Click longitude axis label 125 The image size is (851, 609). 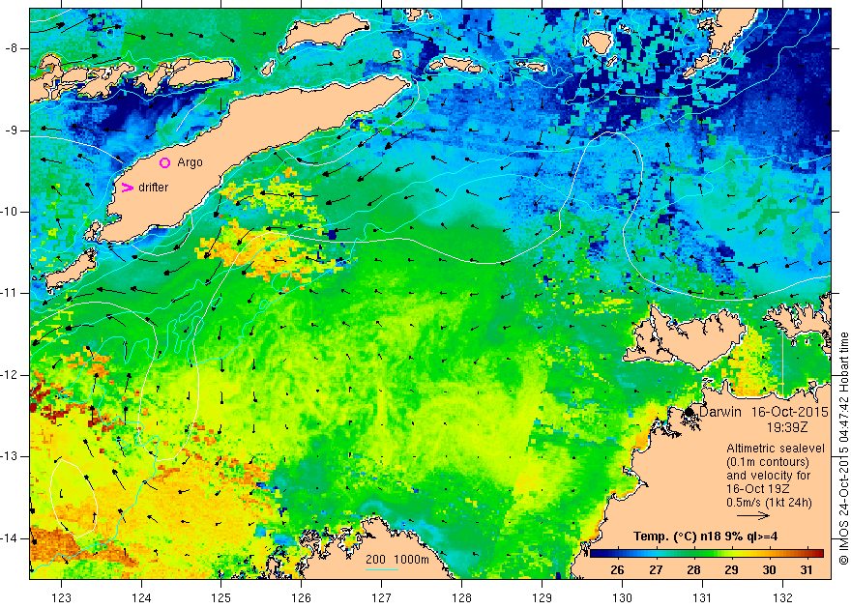click(220, 598)
